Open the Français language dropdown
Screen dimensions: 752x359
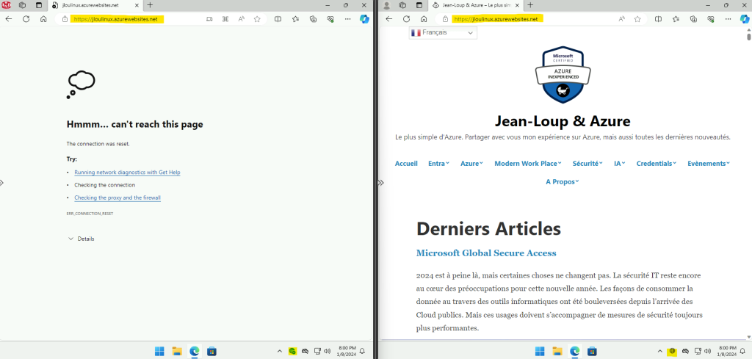click(x=443, y=32)
